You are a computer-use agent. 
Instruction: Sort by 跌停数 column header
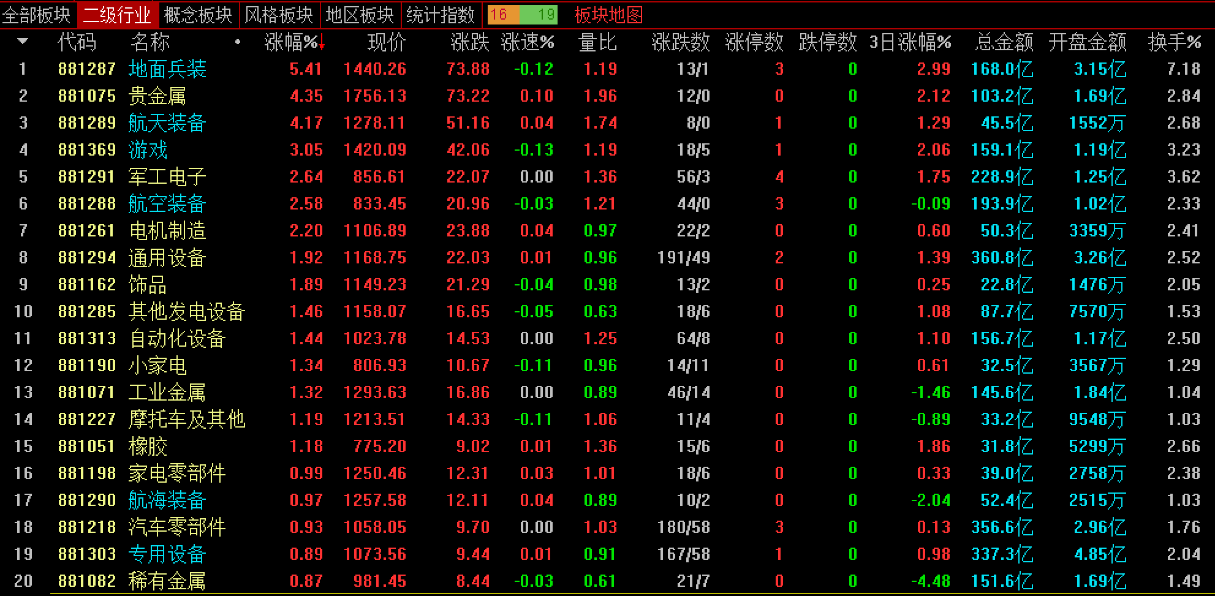point(828,42)
